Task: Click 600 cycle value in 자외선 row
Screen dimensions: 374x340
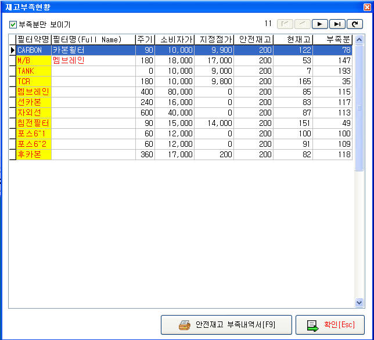Action: tap(145, 113)
